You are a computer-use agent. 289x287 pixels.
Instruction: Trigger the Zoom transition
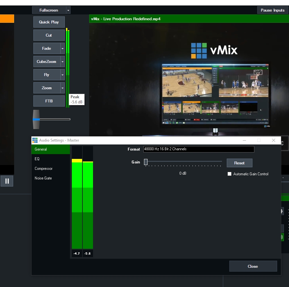47,88
